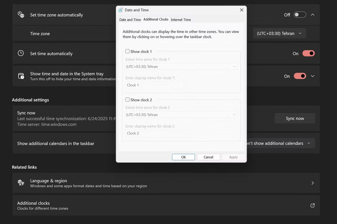This screenshot has width=337, height=224.
Task: Disable Show time and date in System tray
Action: coord(300,76)
